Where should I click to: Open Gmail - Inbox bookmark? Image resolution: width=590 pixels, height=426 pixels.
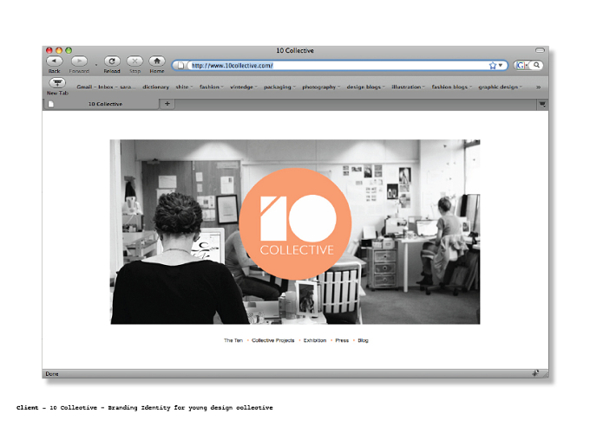click(106, 87)
